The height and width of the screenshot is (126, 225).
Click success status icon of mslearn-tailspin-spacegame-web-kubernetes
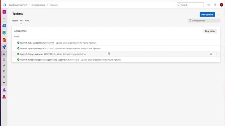[x=18, y=59]
